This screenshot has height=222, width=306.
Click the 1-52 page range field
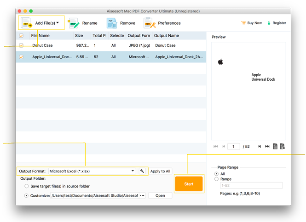click(251, 185)
